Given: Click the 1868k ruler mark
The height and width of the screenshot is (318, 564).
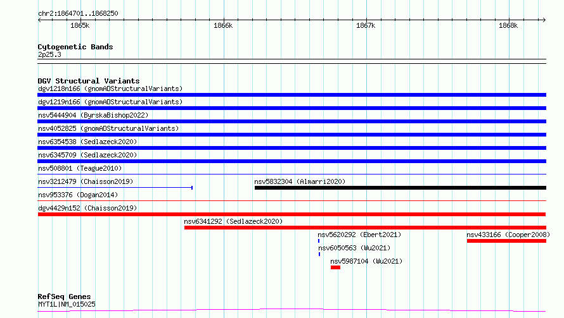Looking at the screenshot, I should click(x=508, y=25).
